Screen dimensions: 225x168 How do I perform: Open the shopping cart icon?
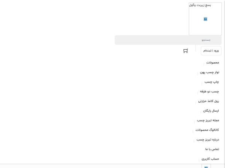(x=186, y=51)
